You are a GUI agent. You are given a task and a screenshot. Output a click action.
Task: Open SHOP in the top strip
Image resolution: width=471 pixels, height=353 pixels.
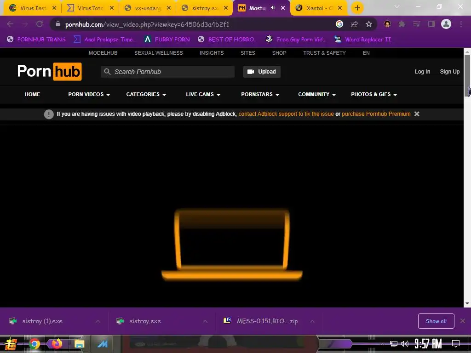coord(279,53)
